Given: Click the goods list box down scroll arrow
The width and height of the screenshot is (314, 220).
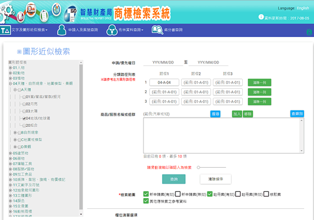Looking at the screenshot, I should click(302, 150).
